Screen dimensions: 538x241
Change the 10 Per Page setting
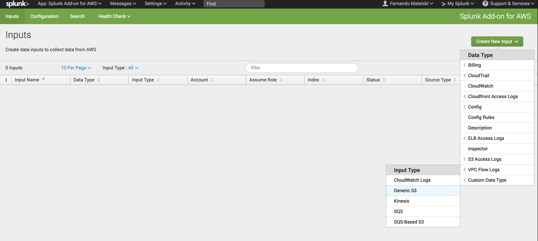click(76, 68)
